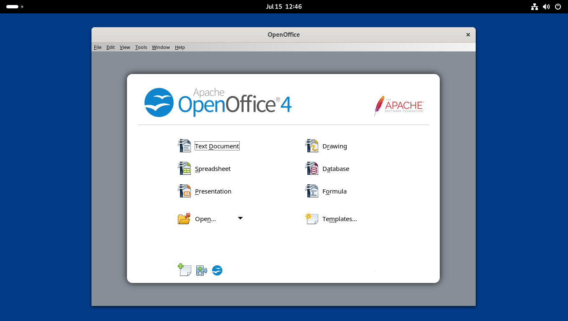Click the Spreadsheet icon

point(184,168)
